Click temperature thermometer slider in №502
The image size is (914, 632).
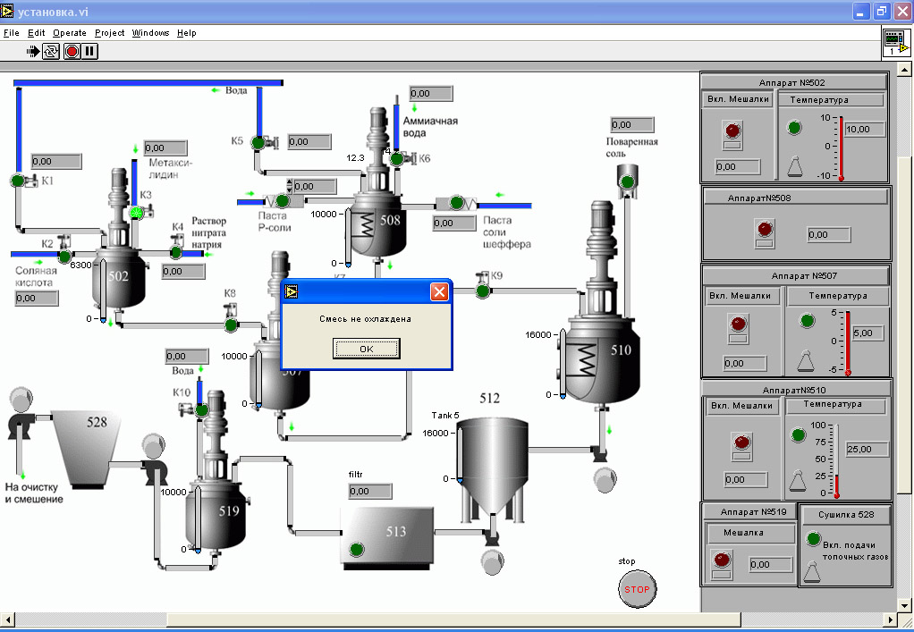click(x=841, y=147)
